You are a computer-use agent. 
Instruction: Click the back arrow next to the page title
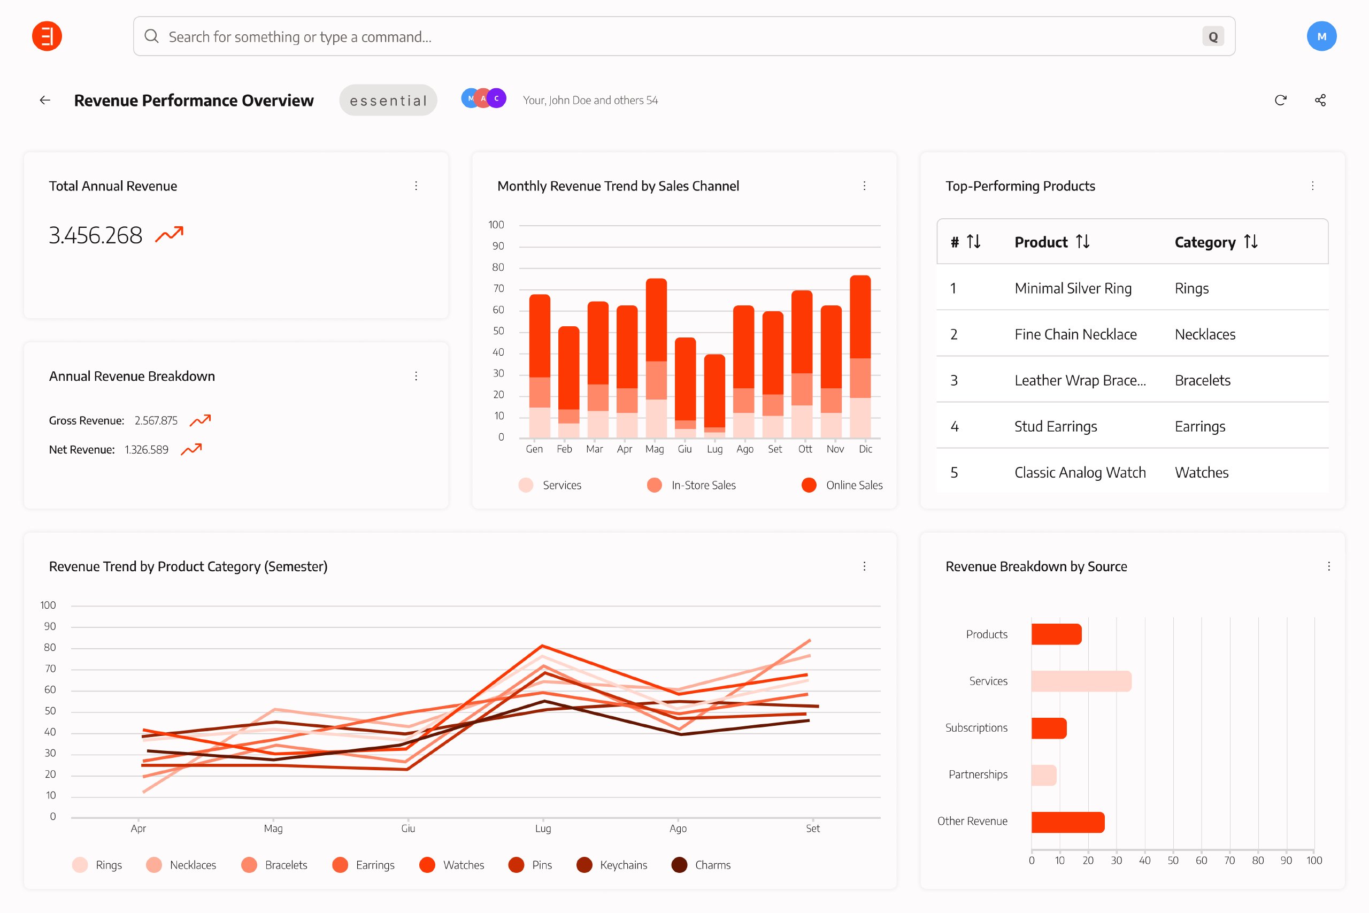coord(45,100)
